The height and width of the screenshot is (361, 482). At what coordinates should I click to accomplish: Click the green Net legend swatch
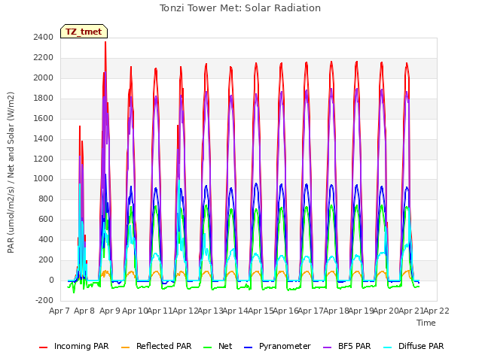(208, 347)
